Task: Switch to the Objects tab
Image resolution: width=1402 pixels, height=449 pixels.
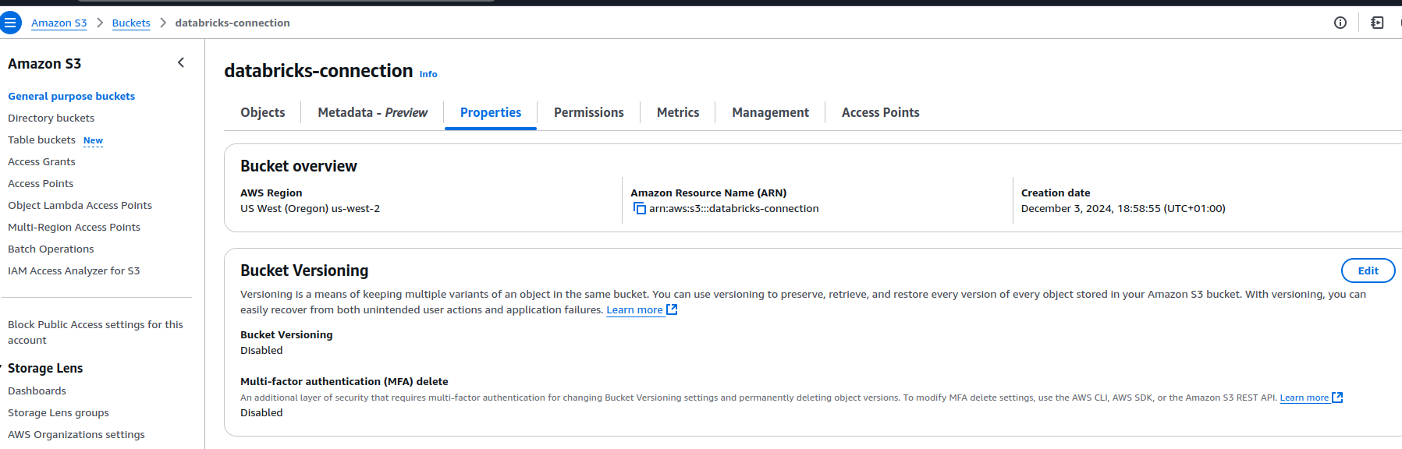Action: (263, 112)
